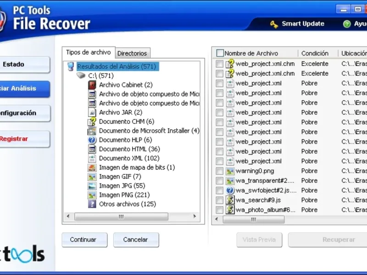The image size is (367, 275).
Task: Select the blue Documento HLP help icon
Action: (x=92, y=140)
